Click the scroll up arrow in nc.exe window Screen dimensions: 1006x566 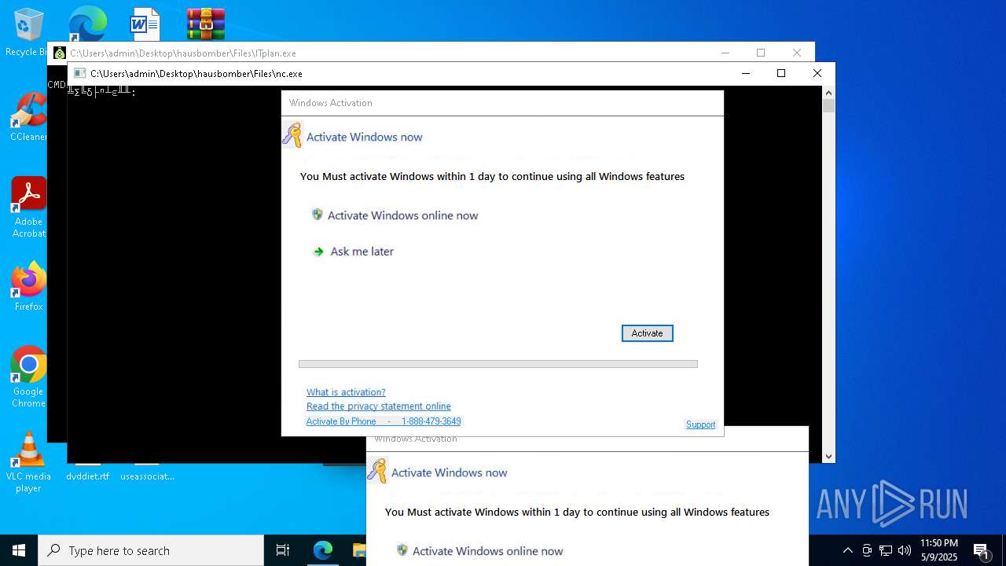[828, 92]
